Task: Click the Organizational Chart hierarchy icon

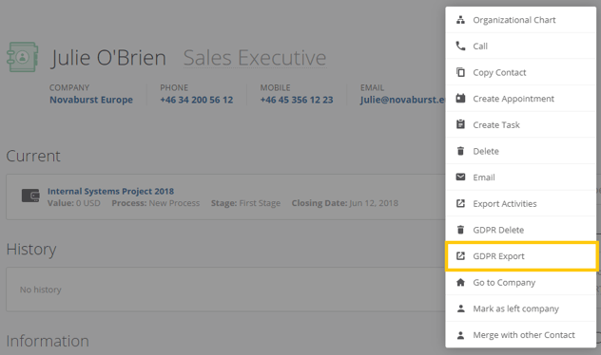Action: click(460, 20)
